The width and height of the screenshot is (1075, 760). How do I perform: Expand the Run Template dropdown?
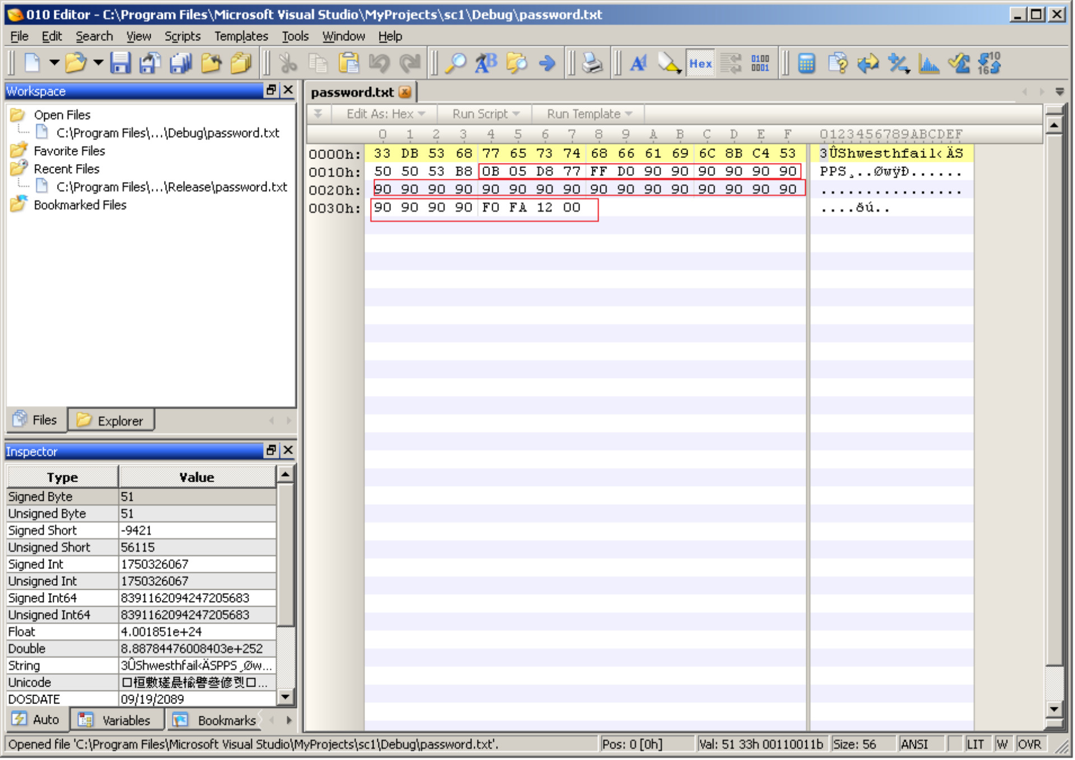589,114
